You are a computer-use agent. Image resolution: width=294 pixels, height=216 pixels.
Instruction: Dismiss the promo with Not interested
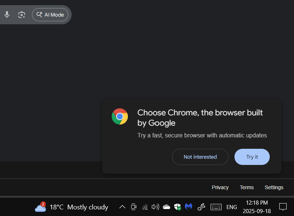(x=200, y=157)
